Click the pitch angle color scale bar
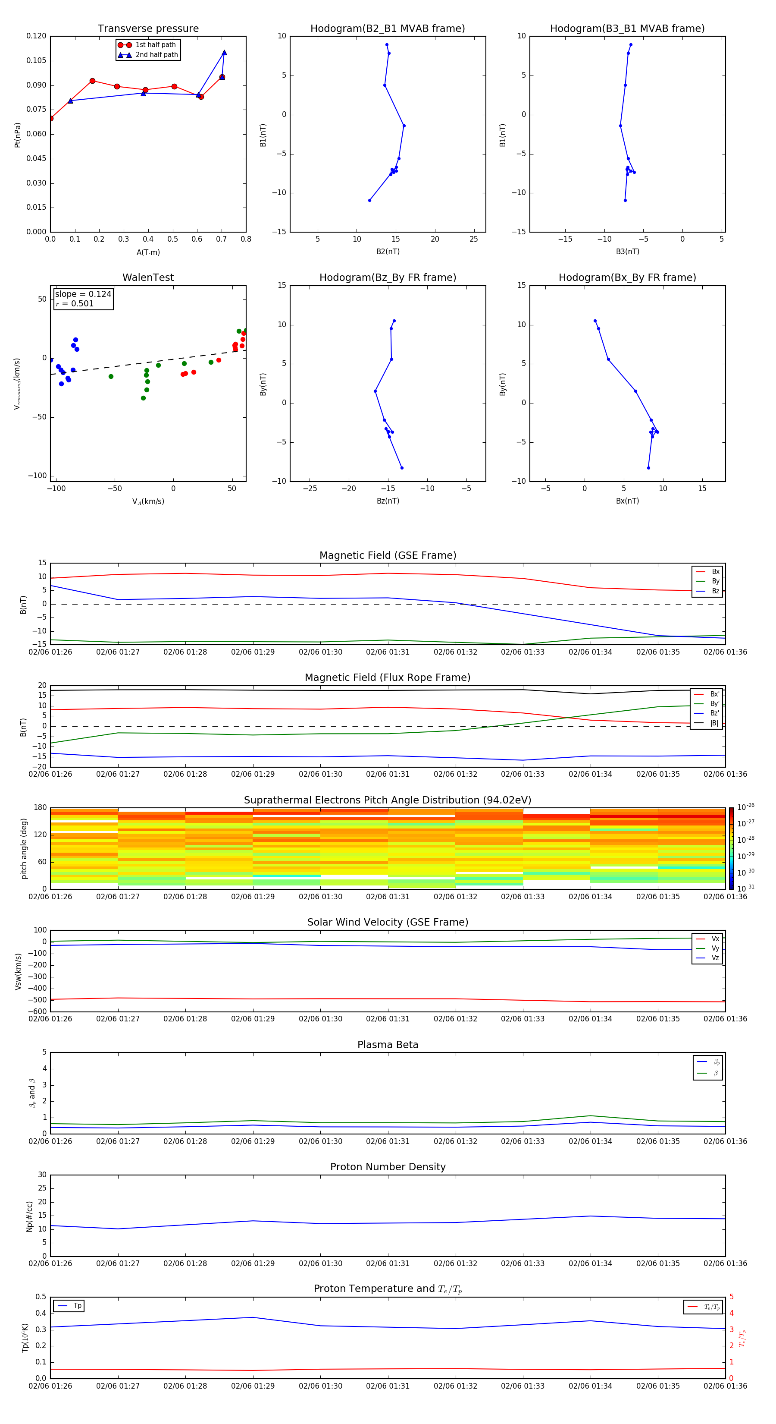This screenshot has width=776, height=1424. click(x=731, y=848)
